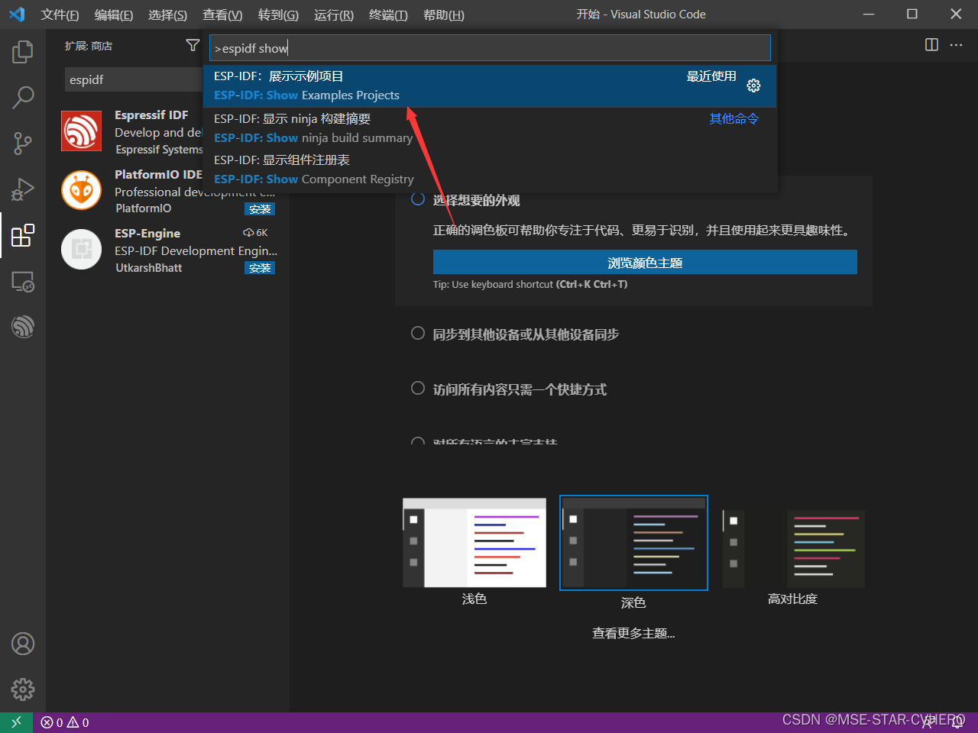Open the 运行(R) menu
Image resolution: width=978 pixels, height=733 pixels.
(334, 15)
